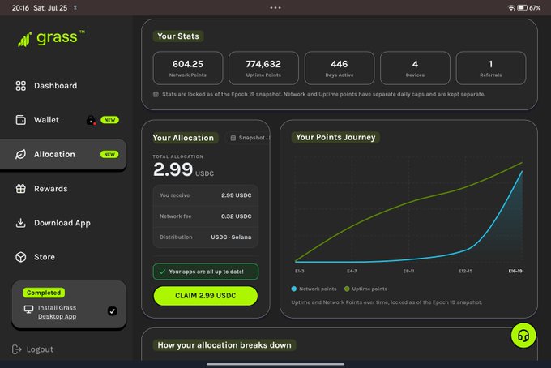
Task: Click the 'Your Points Journey' heading
Action: pos(335,138)
